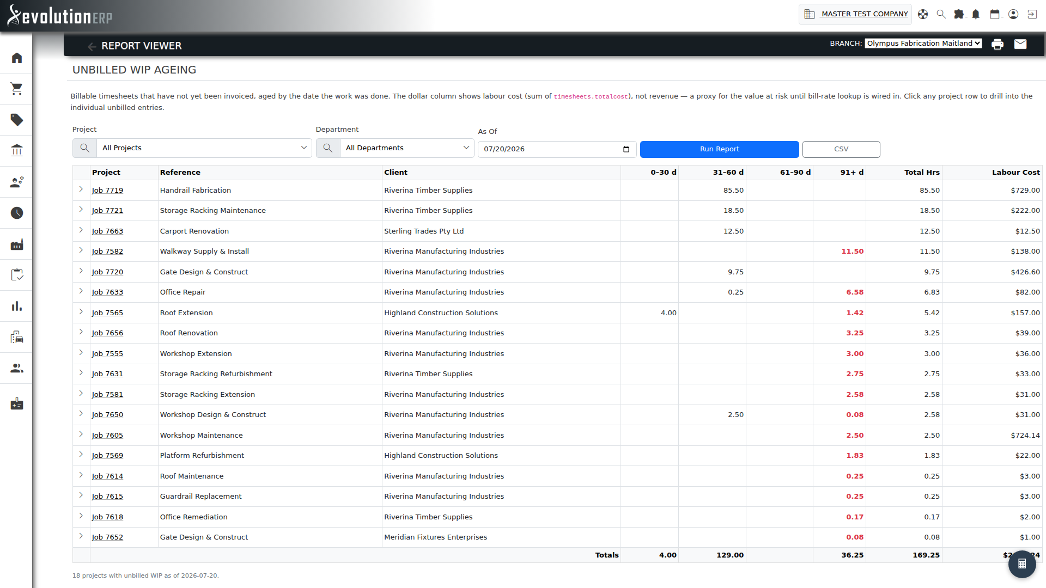The width and height of the screenshot is (1046, 588).
Task: Open the shopping cart sidebar icon
Action: [17, 89]
